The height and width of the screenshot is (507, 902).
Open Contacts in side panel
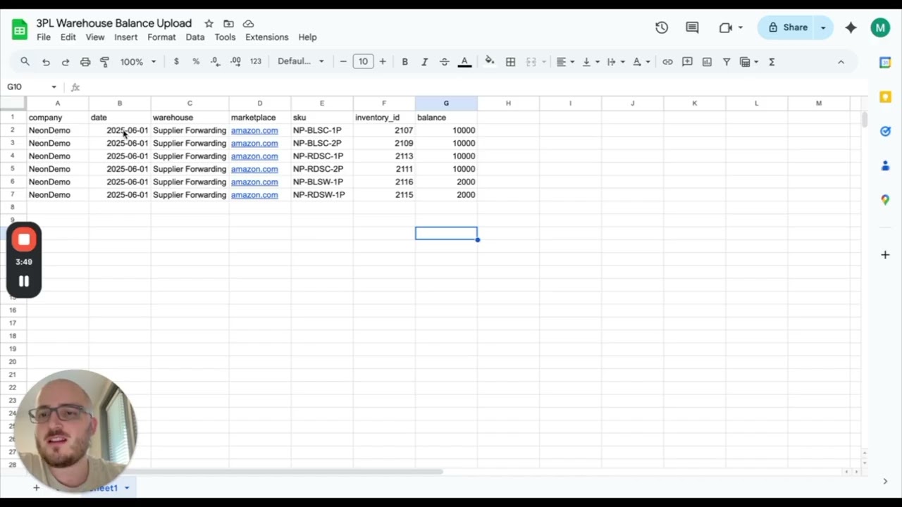885,165
